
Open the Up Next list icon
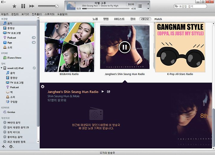(x=140, y=6)
